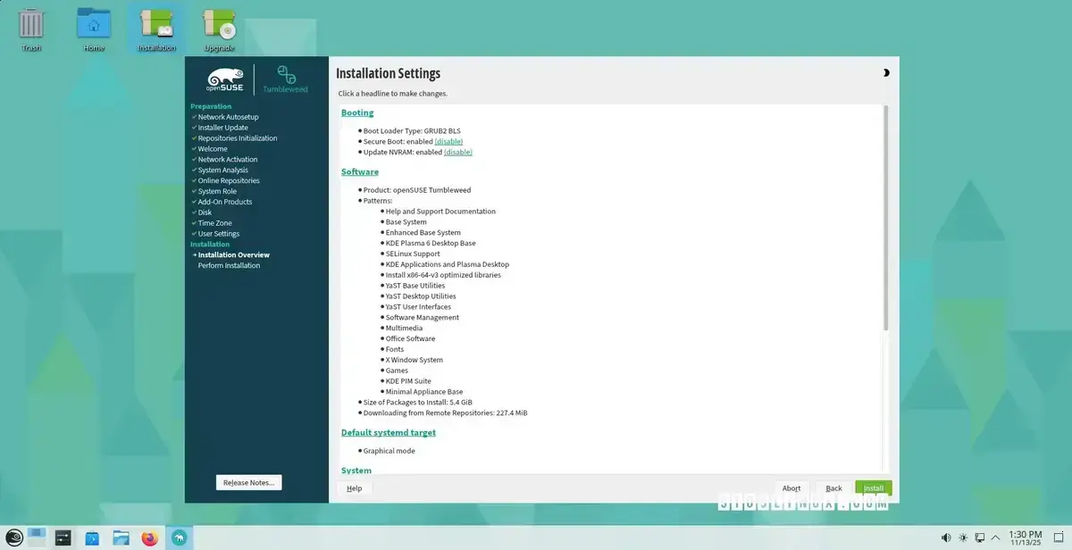Image resolution: width=1072 pixels, height=550 pixels.
Task: Click User Settings in sidebar
Action: [x=219, y=234]
